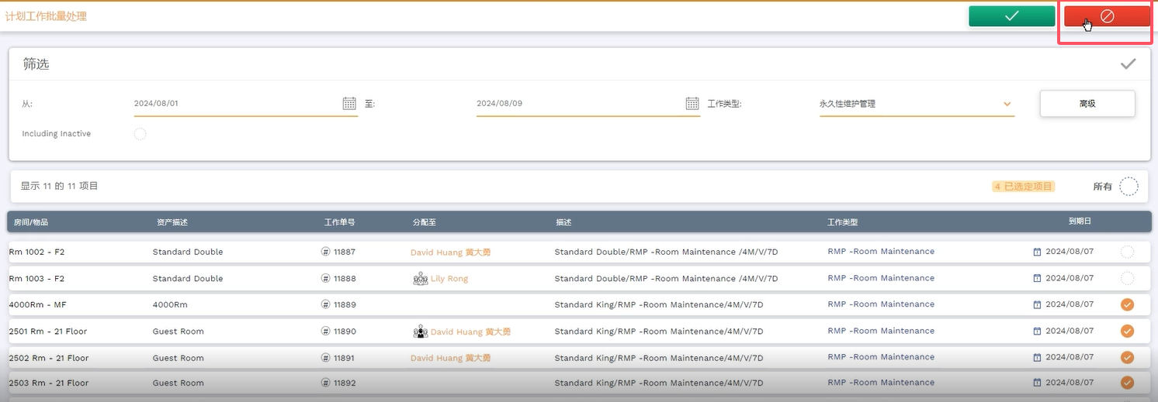The image size is (1158, 402).
Task: Click due date calendar icon for Rm 1002
Action: pyautogui.click(x=1037, y=252)
